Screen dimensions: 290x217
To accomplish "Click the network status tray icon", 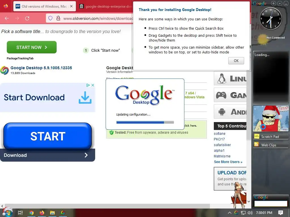I will point(243,213).
